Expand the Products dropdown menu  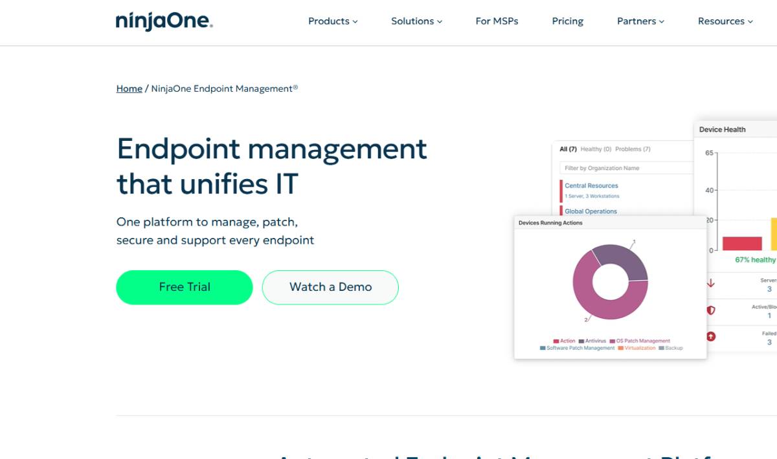coord(333,21)
